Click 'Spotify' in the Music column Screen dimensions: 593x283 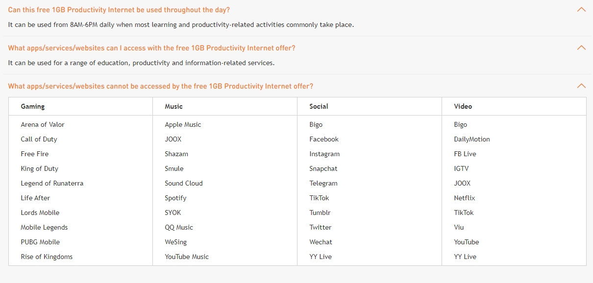pyautogui.click(x=175, y=198)
